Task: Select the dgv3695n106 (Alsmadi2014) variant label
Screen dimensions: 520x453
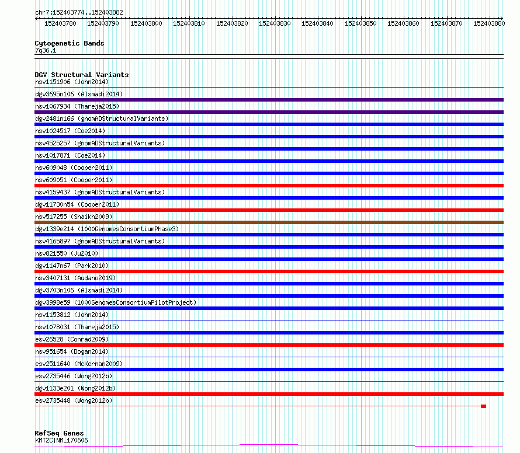Action: click(x=79, y=94)
